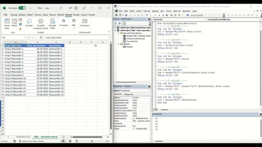262x147 pixels.
Task: Open the Excel user account avatar
Action: click(76, 8)
